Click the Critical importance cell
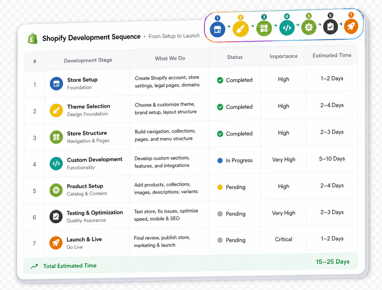 [x=284, y=239]
